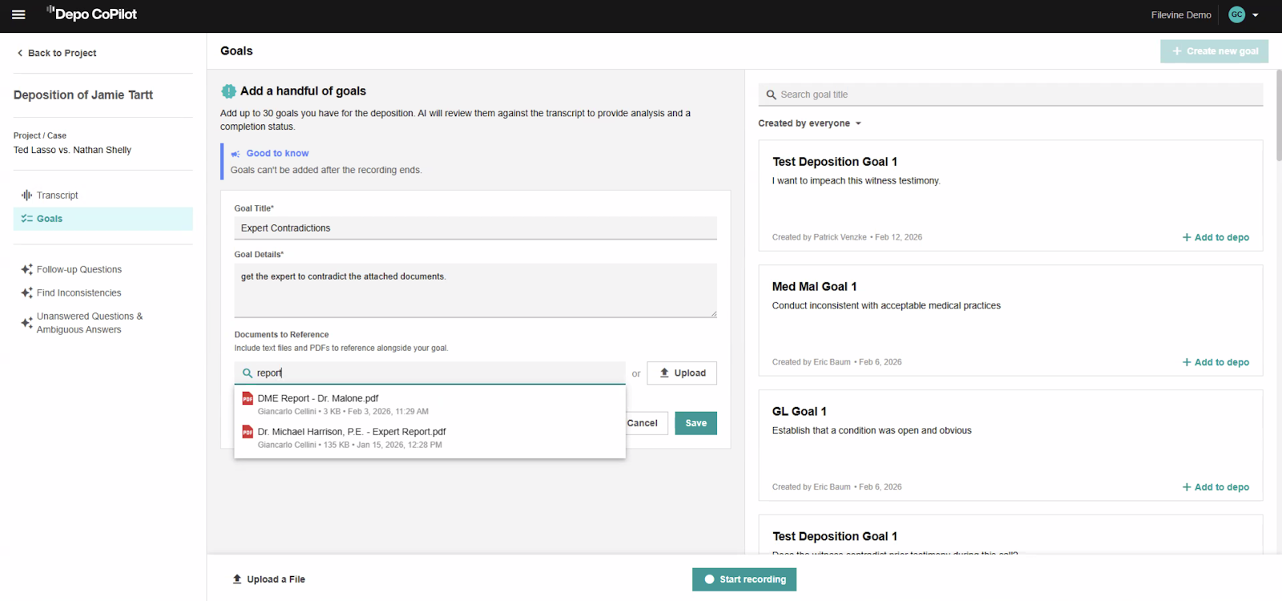Open Unanswered Questions & Ambiguous Answers

coord(89,323)
